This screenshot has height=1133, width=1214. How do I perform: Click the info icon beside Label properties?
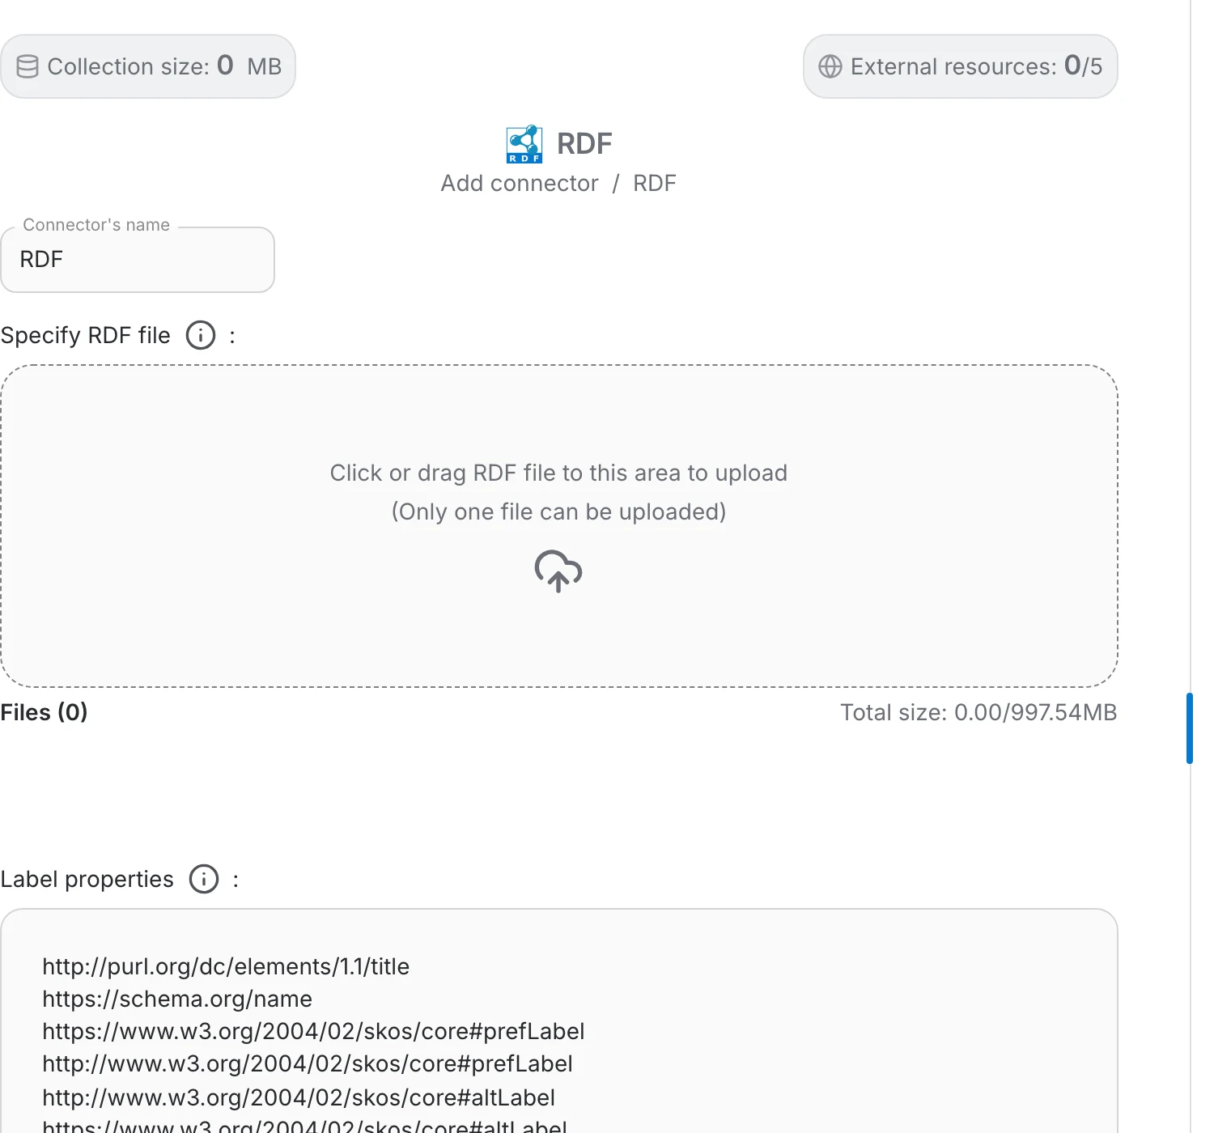pos(204,879)
